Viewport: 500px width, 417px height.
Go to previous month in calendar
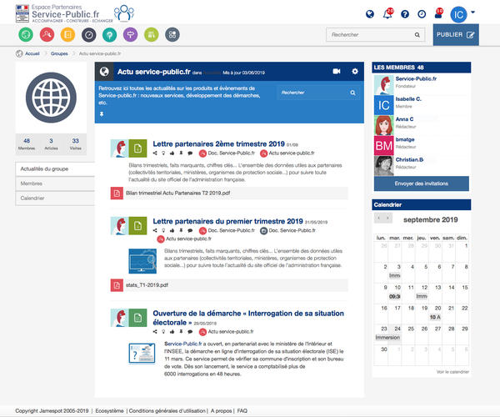click(x=379, y=218)
